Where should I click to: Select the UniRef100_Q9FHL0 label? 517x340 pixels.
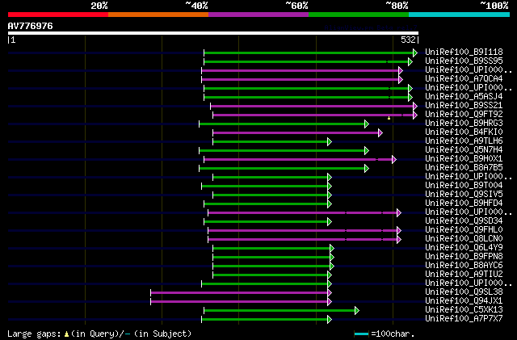(x=464, y=230)
